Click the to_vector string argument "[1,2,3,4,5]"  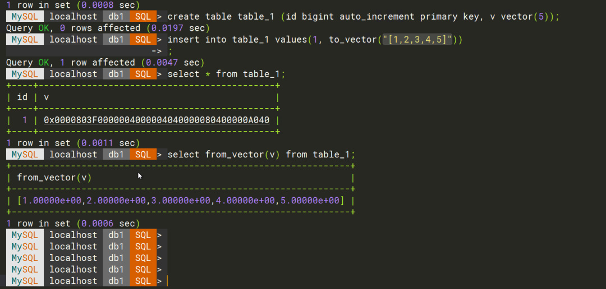coord(417,40)
